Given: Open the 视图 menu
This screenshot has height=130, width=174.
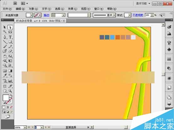Looking at the screenshot, I should click(85, 9).
